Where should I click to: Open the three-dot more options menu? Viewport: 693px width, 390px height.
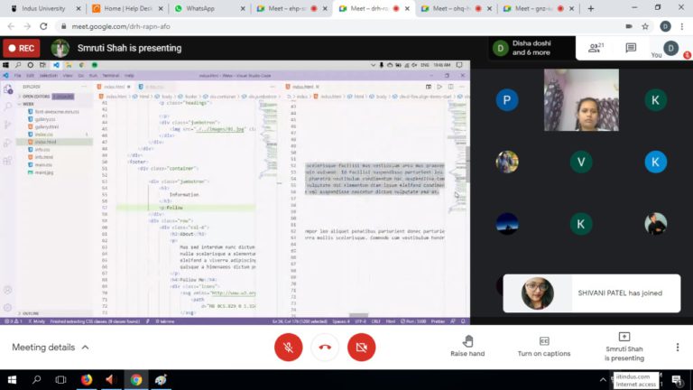point(678,347)
